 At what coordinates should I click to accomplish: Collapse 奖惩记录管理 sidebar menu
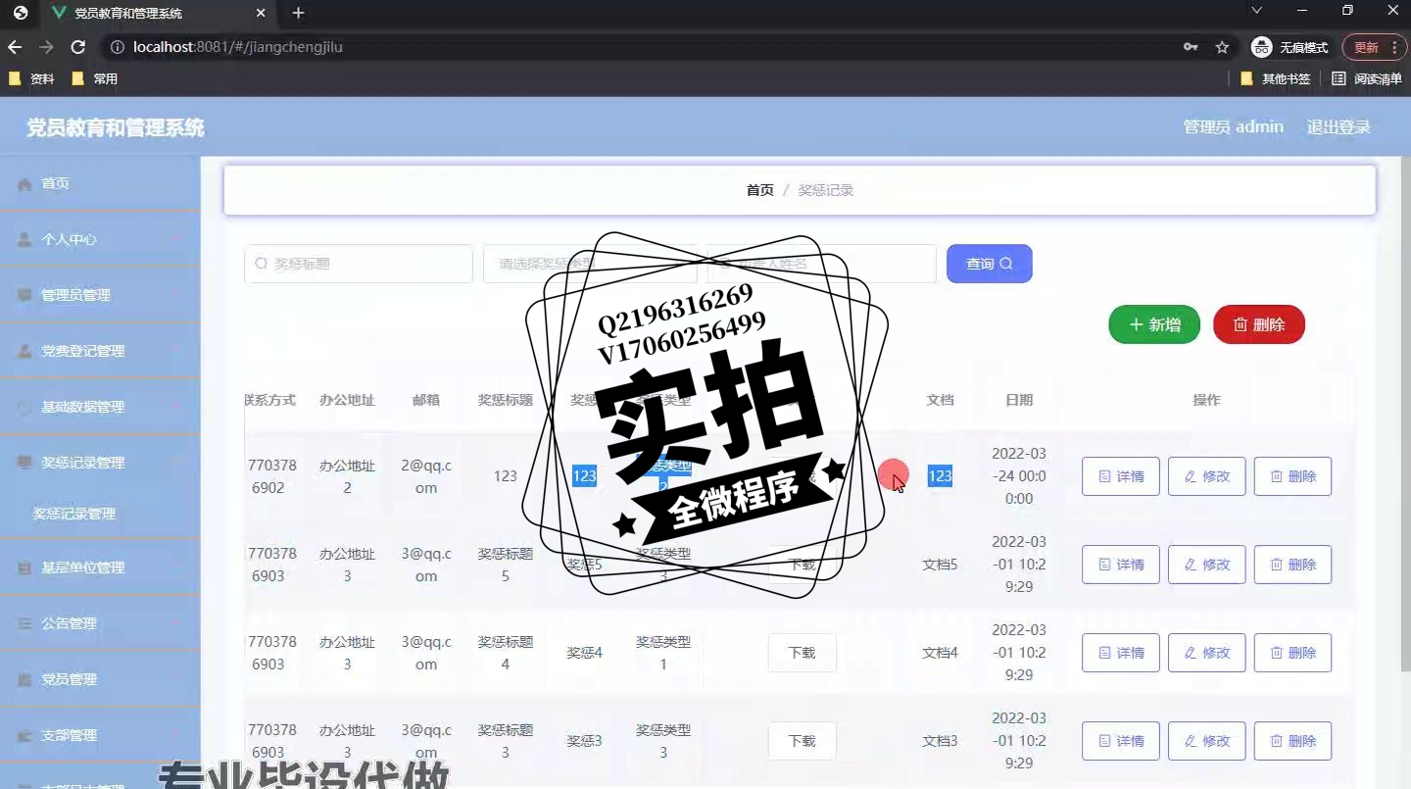pyautogui.click(x=100, y=463)
